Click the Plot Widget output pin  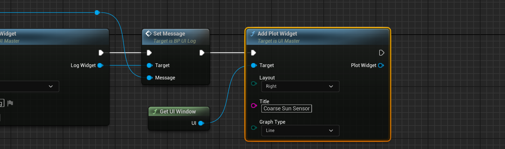pyautogui.click(x=381, y=65)
